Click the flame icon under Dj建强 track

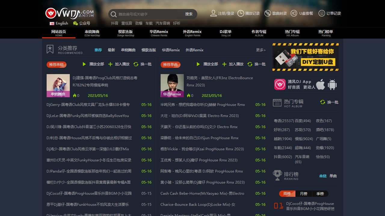[75, 95]
